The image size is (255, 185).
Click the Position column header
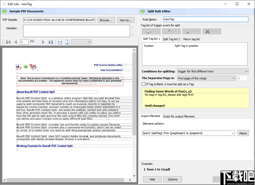tap(158, 46)
